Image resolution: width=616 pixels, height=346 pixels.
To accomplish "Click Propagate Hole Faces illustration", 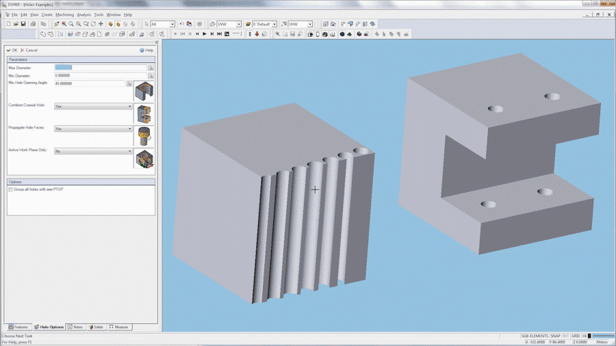I will point(144,136).
